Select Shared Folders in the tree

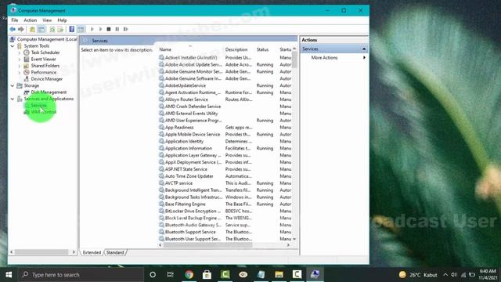click(45, 66)
